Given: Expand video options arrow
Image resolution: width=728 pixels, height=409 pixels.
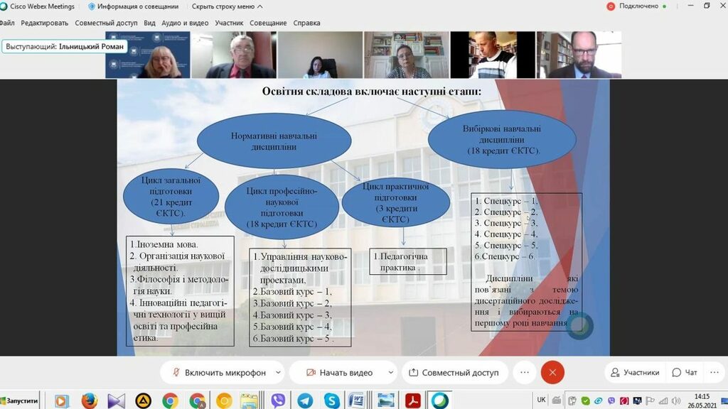Looking at the screenshot, I should [x=391, y=372].
